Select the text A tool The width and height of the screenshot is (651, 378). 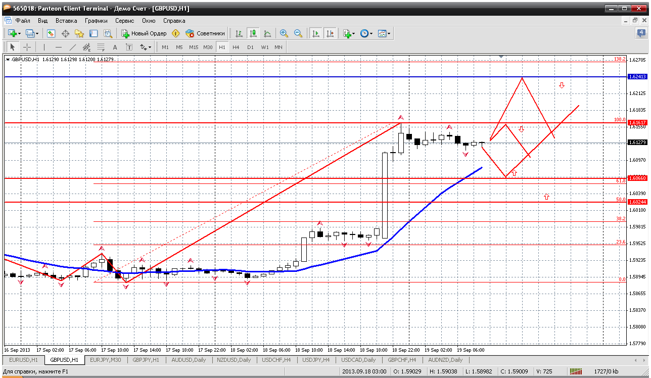pos(115,47)
